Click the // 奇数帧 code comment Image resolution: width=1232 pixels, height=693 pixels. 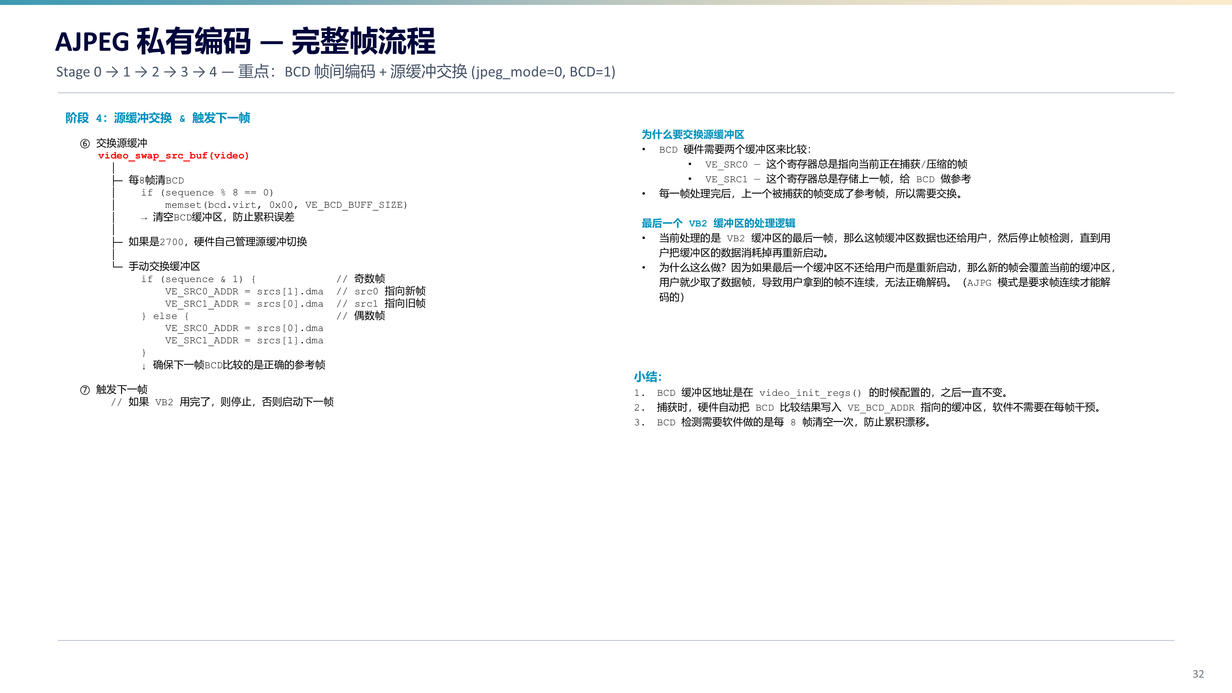[361, 279]
